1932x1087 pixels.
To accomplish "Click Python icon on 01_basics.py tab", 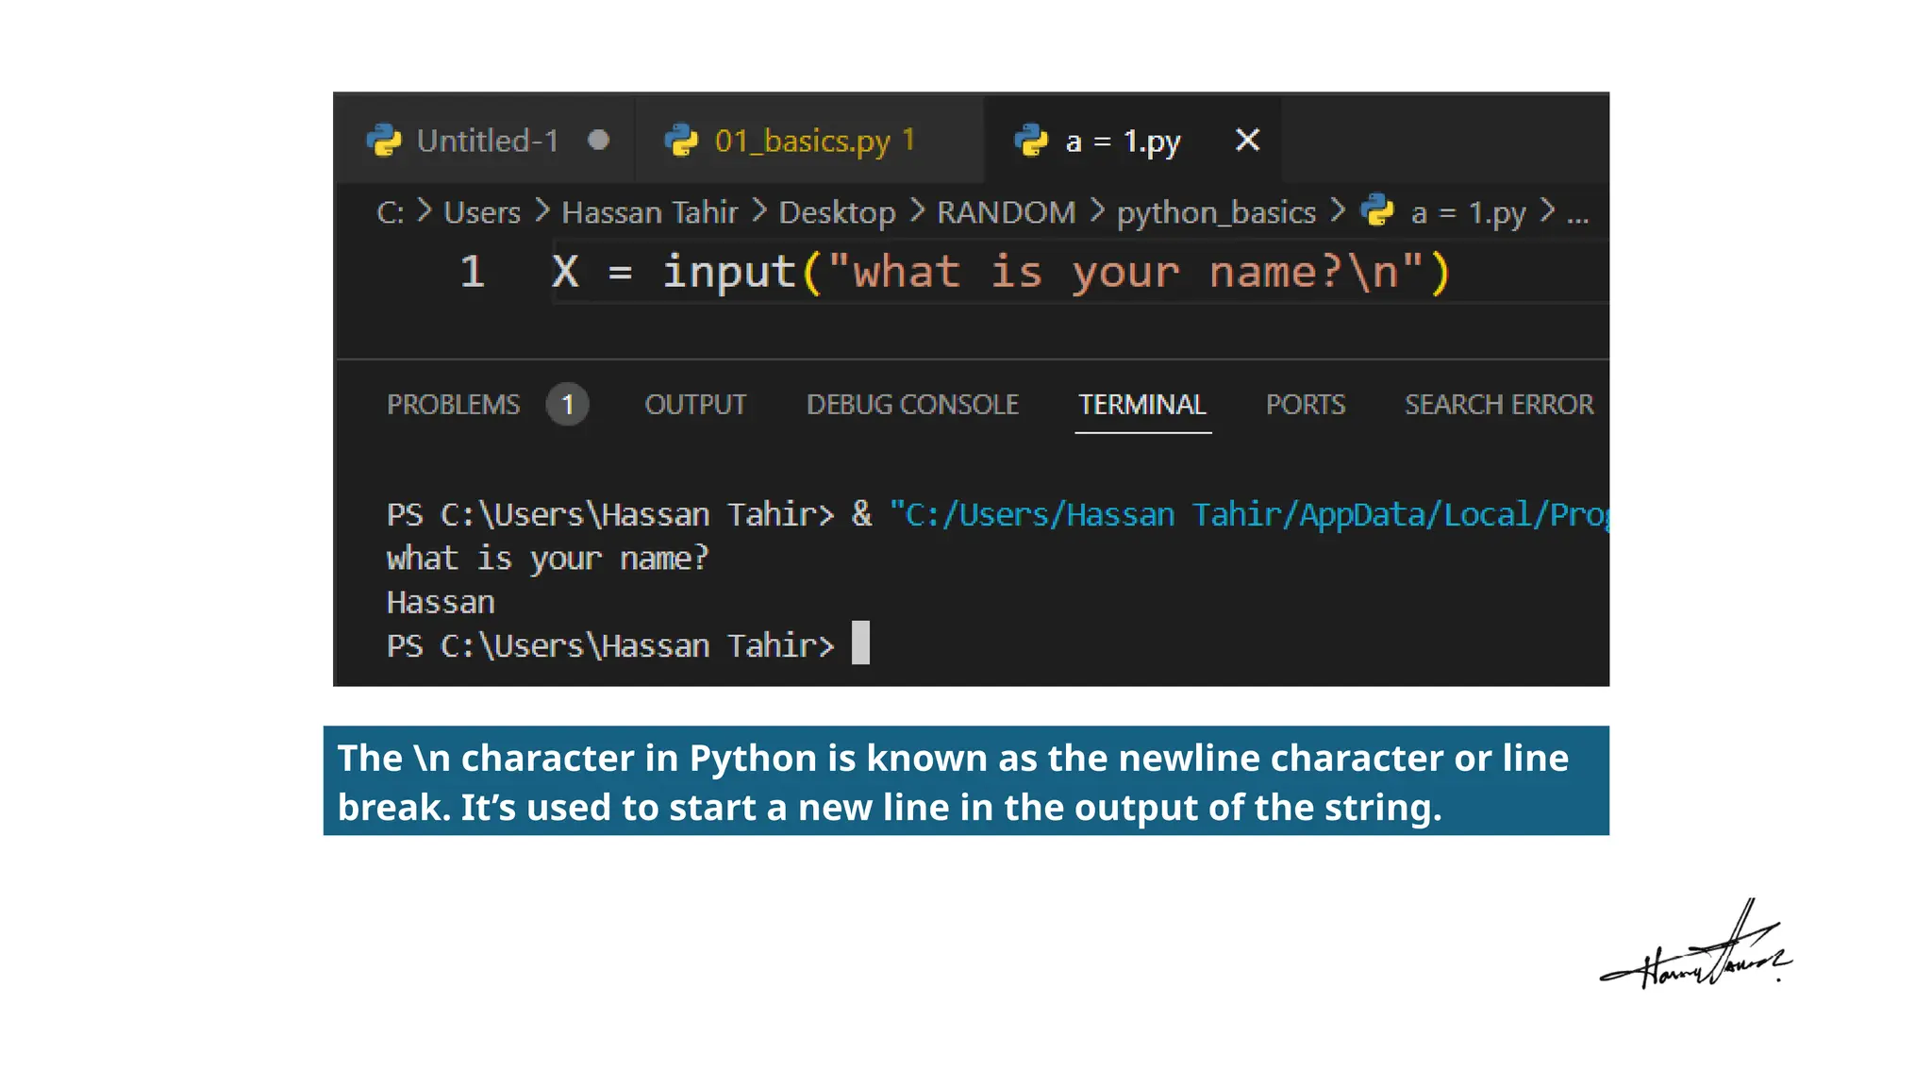I will pyautogui.click(x=681, y=141).
